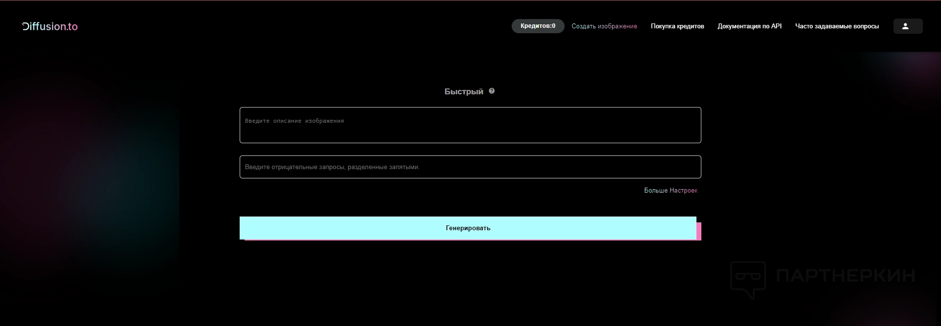Go to Diffusion.to home logo
941x326 pixels.
point(50,26)
